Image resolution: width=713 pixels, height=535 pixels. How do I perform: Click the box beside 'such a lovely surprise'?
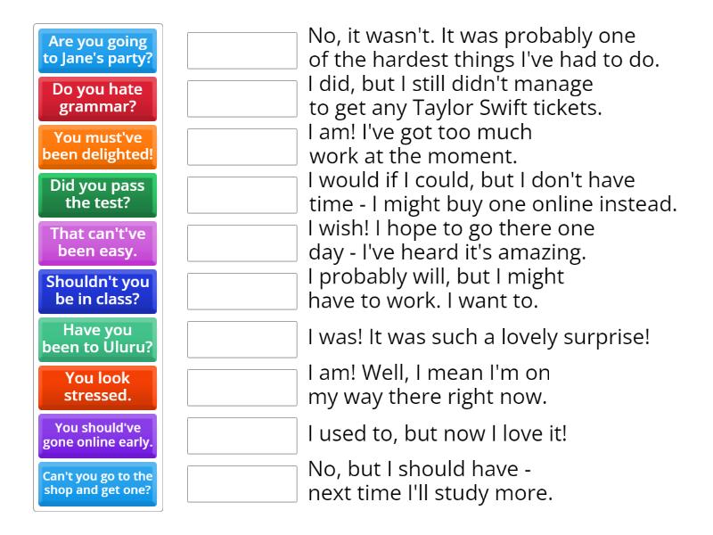pos(242,340)
